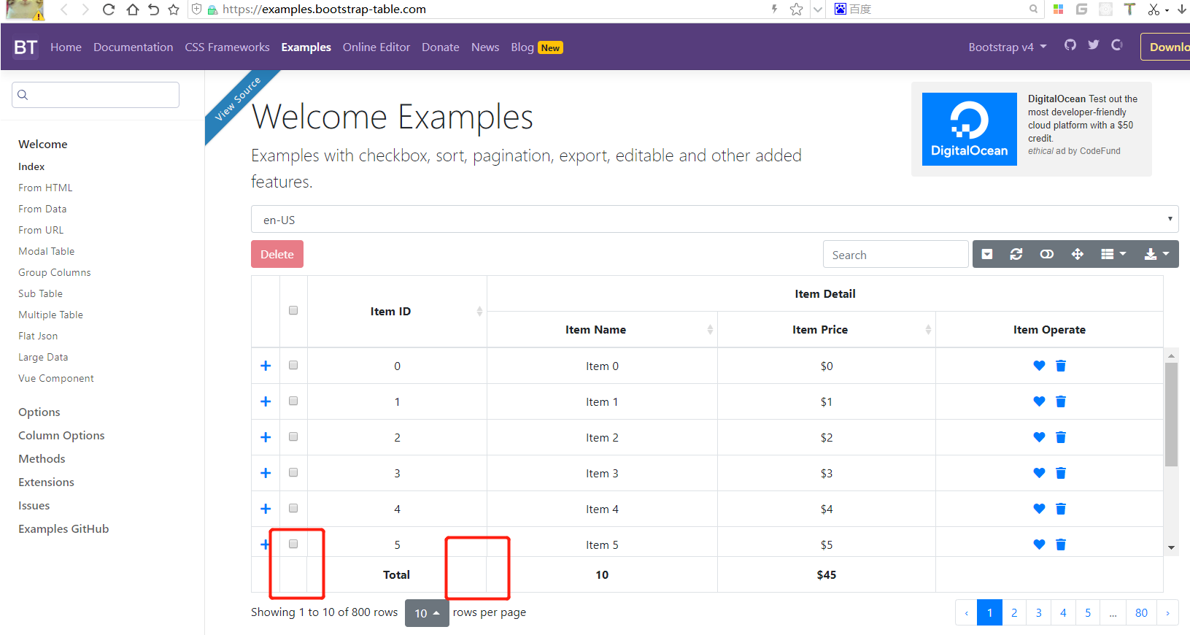The image size is (1190, 635).
Task: Remove Item 3 using its trash icon
Action: (1061, 473)
